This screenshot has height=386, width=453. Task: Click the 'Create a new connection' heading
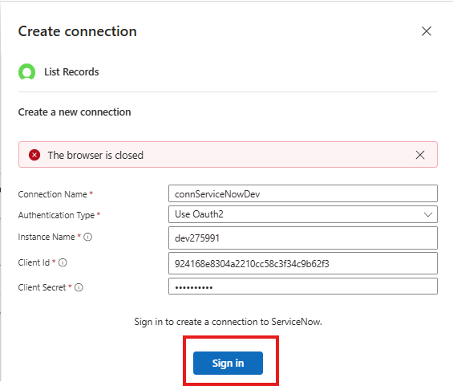coord(75,112)
